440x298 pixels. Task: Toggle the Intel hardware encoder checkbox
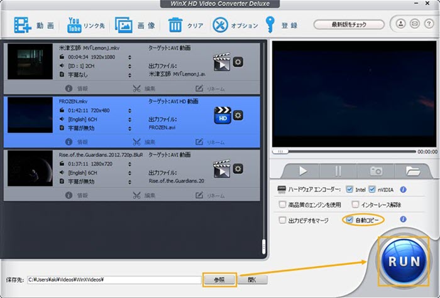(x=349, y=189)
